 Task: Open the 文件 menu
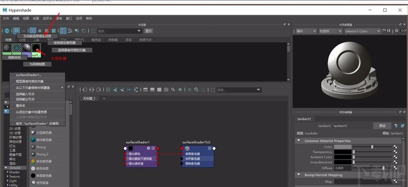pos(6,18)
